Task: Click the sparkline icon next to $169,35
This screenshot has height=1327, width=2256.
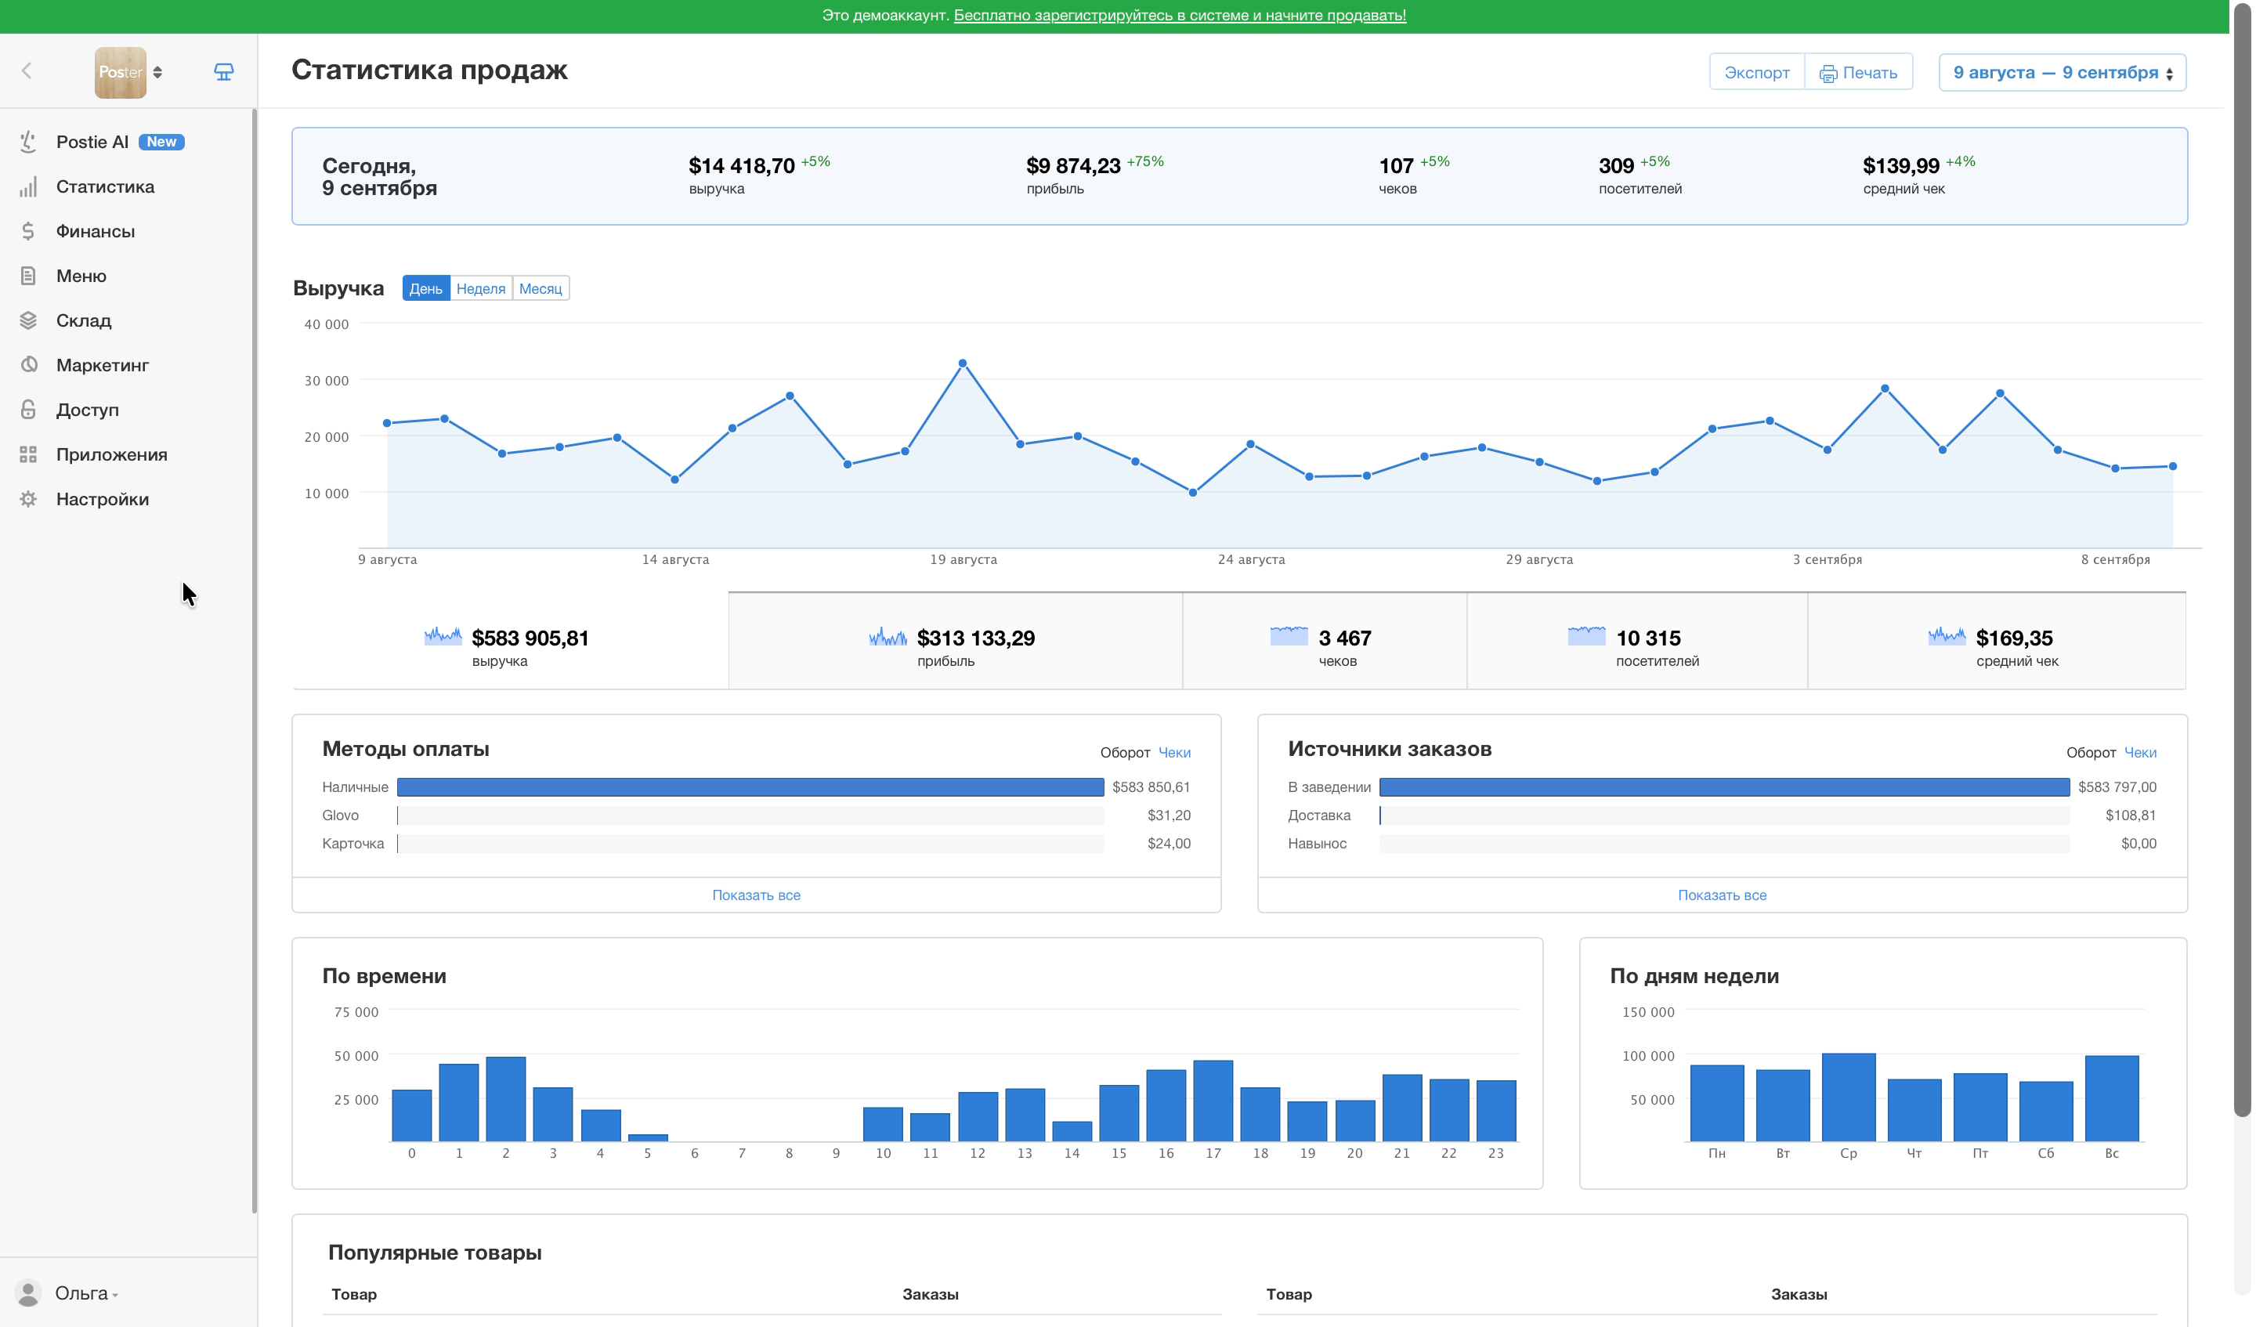Action: [x=1947, y=636]
